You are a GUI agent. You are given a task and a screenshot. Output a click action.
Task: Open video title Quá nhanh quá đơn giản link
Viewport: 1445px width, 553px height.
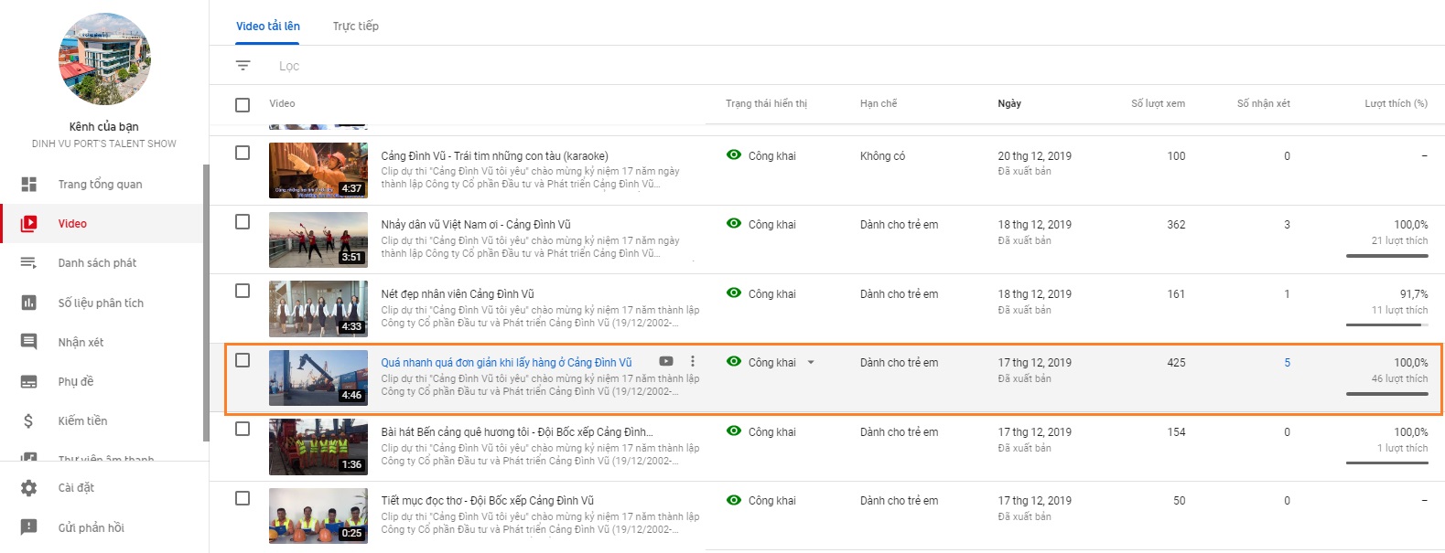coord(506,363)
